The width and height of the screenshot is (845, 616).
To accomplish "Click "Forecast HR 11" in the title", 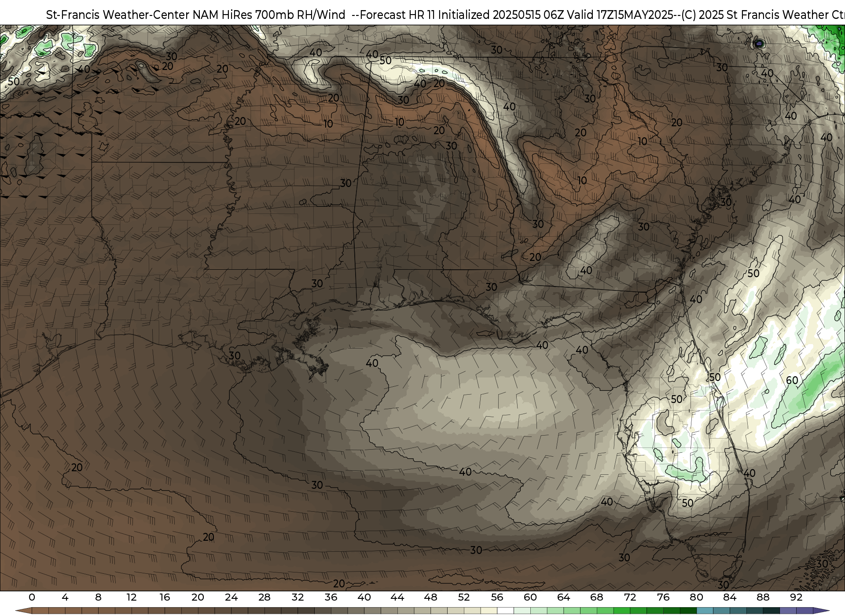I will coord(397,15).
